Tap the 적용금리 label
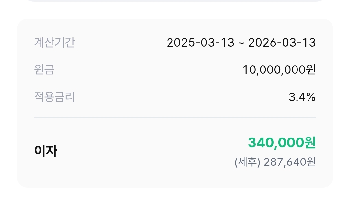The image size is (350, 198). point(54,97)
